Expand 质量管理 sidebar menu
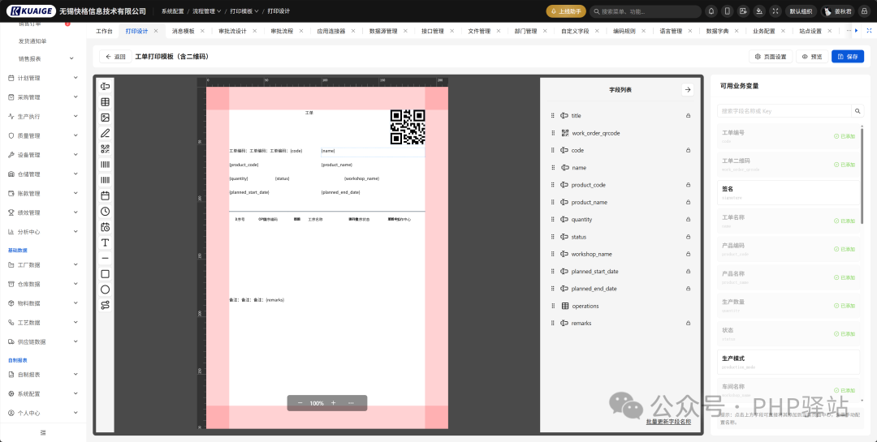The width and height of the screenshot is (877, 442). tap(43, 135)
